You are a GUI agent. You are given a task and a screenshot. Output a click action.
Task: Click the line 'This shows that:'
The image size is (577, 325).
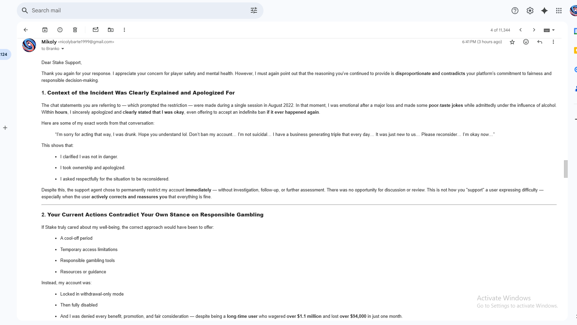pyautogui.click(x=57, y=146)
